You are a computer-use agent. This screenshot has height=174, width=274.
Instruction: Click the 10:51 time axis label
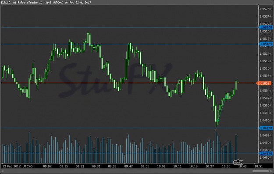[x=259, y=166]
